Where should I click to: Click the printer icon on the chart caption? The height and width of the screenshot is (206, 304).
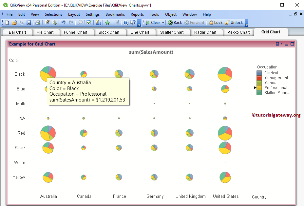[x=277, y=44]
